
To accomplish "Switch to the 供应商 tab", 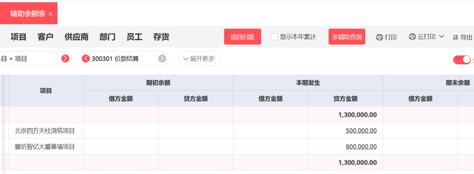I will point(76,37).
